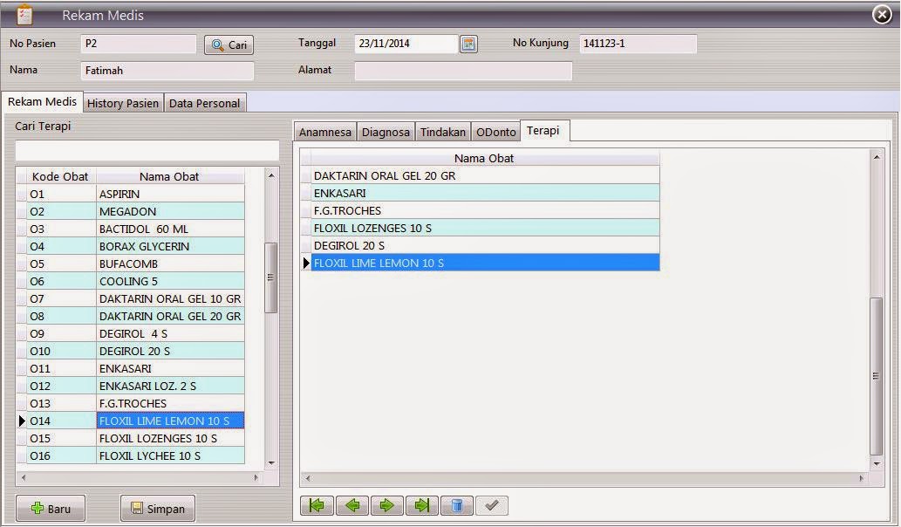View the Diagnosa tab

click(386, 132)
